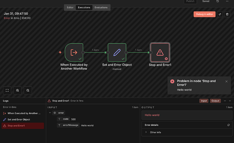Switch to the Editor tab
The width and height of the screenshot is (234, 143).
click(x=70, y=7)
